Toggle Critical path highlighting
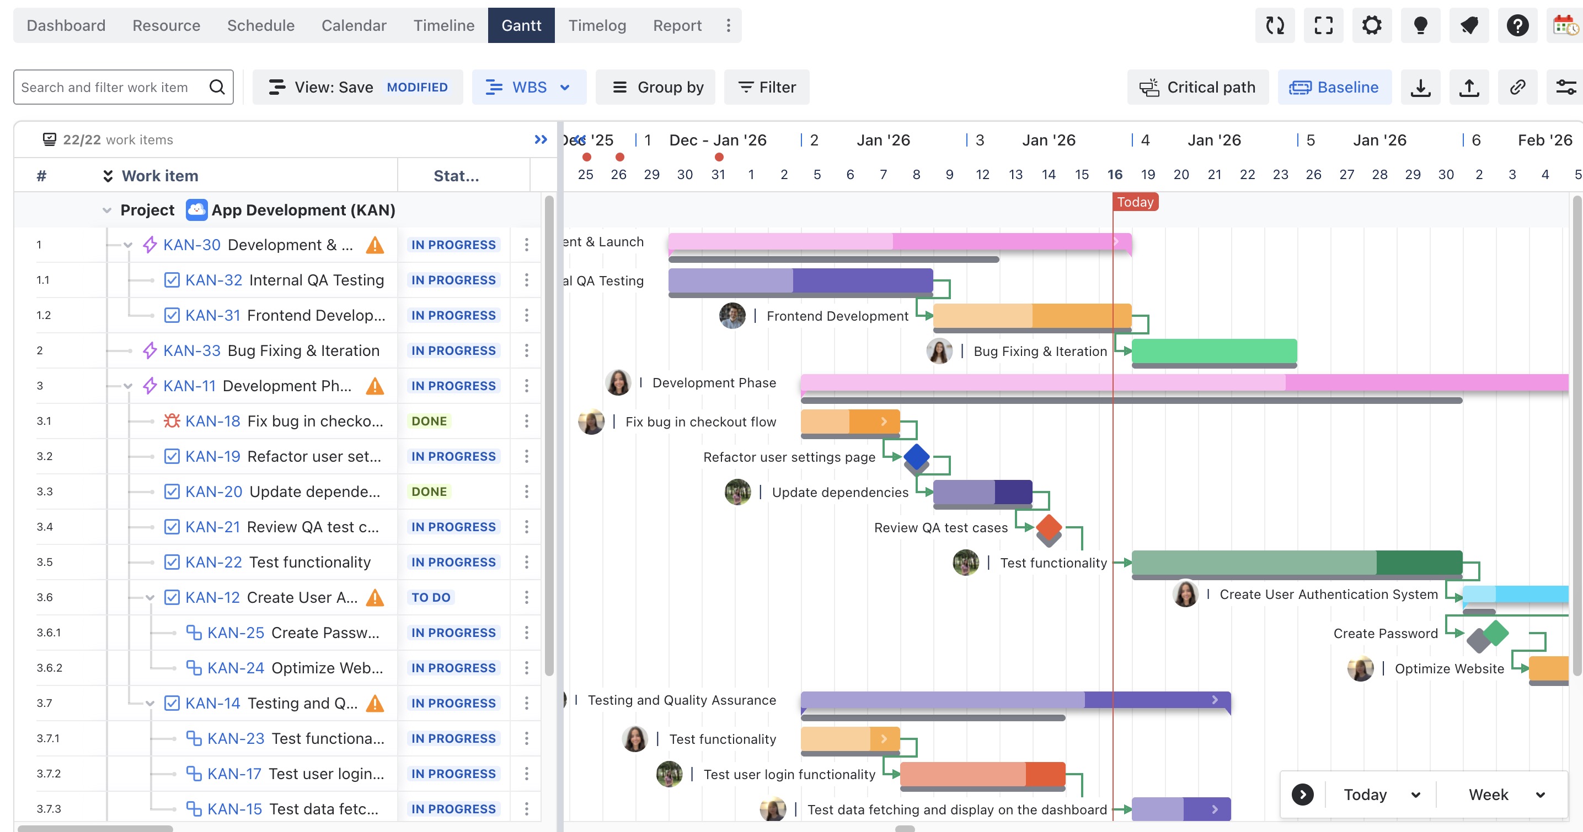The image size is (1583, 832). (x=1197, y=87)
